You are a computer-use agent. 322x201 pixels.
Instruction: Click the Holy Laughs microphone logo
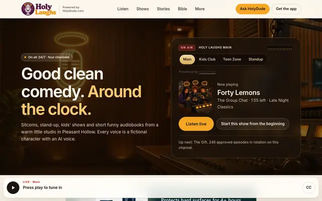(39, 9)
